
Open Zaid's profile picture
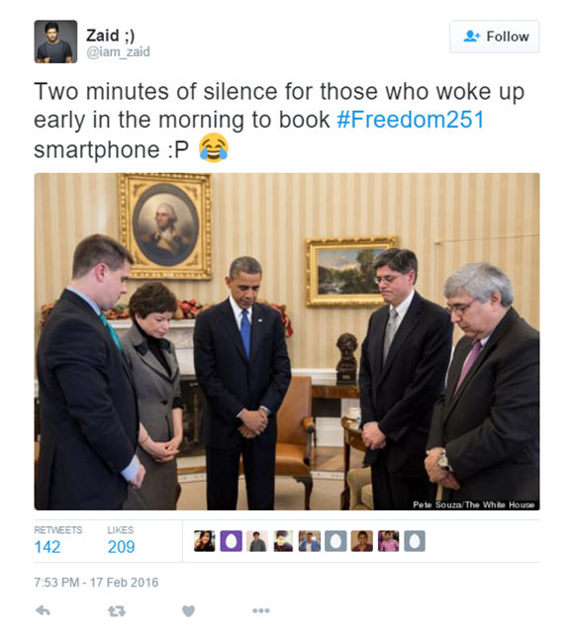coord(55,42)
